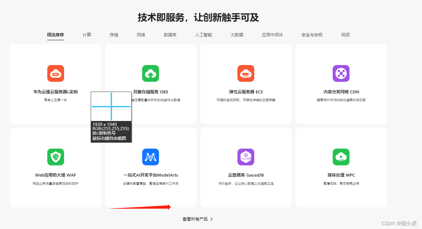Open the 安全与合规 tab
This screenshot has width=422, height=229.
tap(312, 35)
